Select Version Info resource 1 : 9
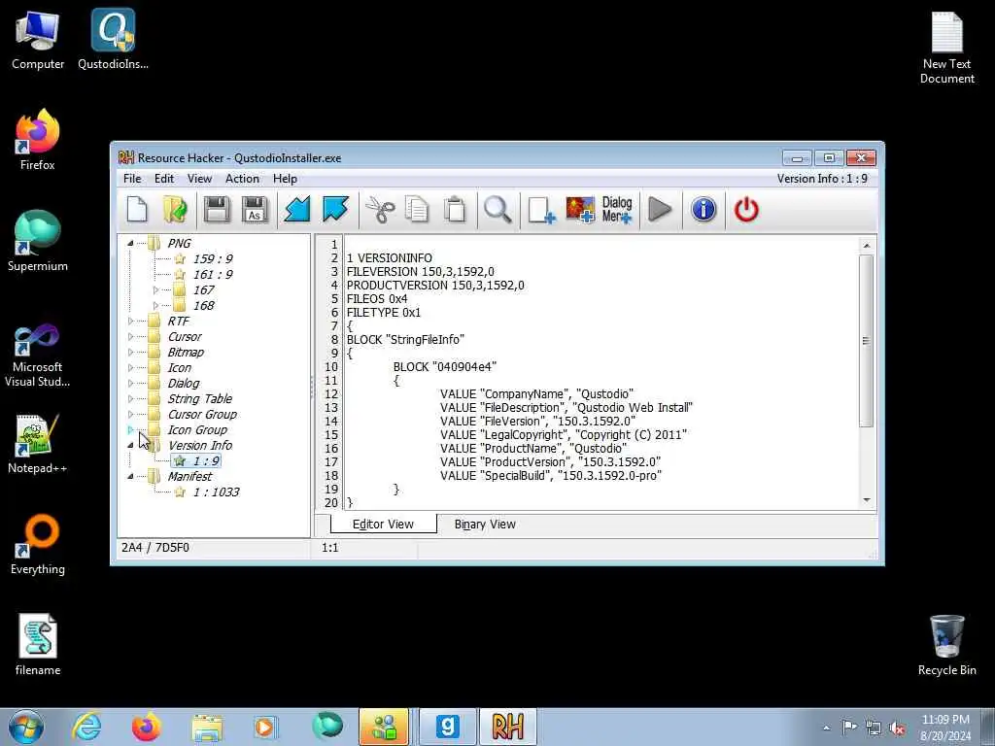The image size is (995, 746). (206, 460)
